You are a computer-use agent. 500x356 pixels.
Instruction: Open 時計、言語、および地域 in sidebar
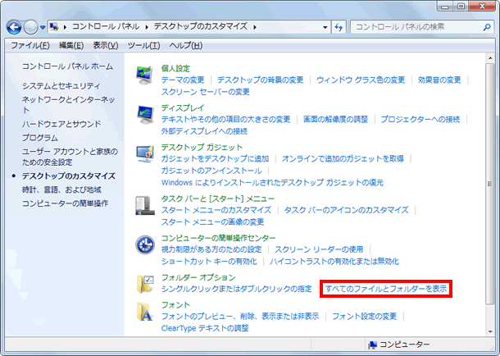[61, 189]
